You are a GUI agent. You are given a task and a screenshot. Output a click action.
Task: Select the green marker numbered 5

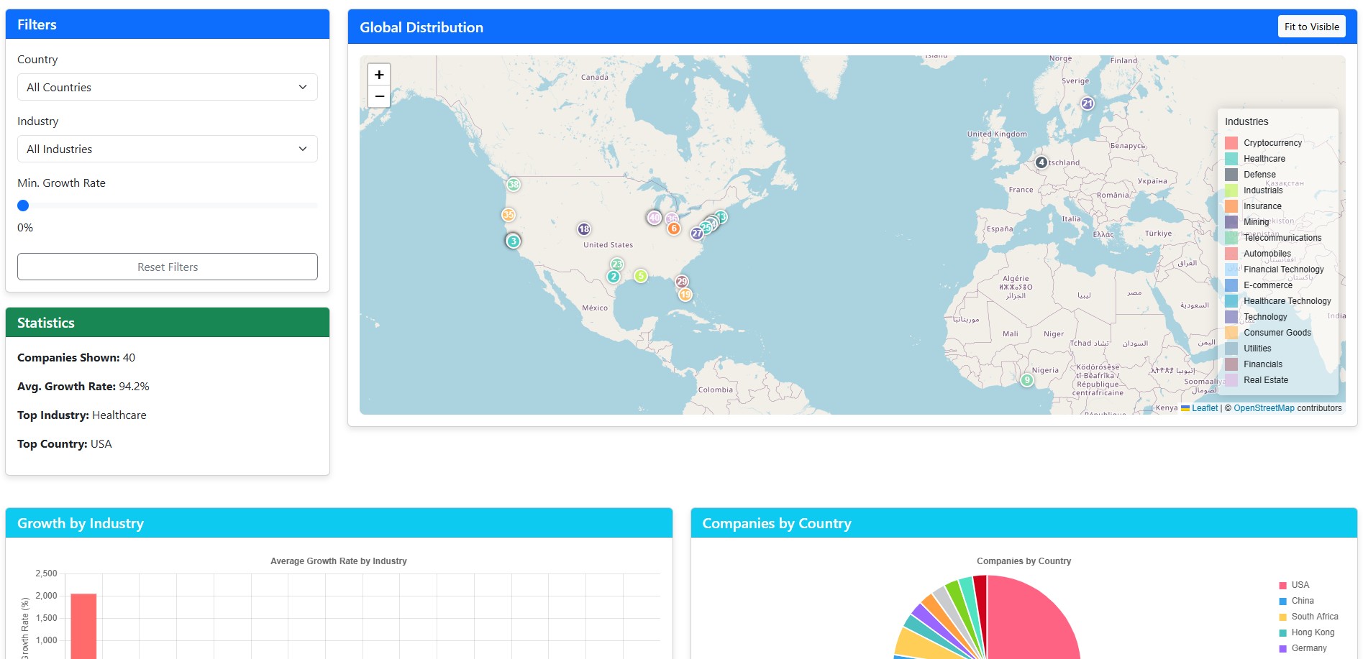point(641,276)
